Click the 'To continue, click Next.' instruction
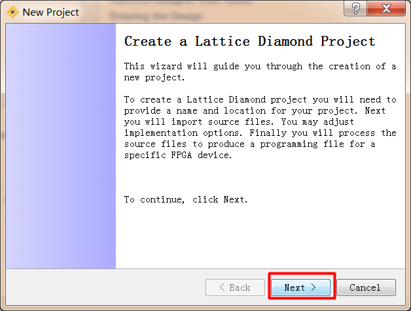The width and height of the screenshot is (411, 311). coord(186,200)
